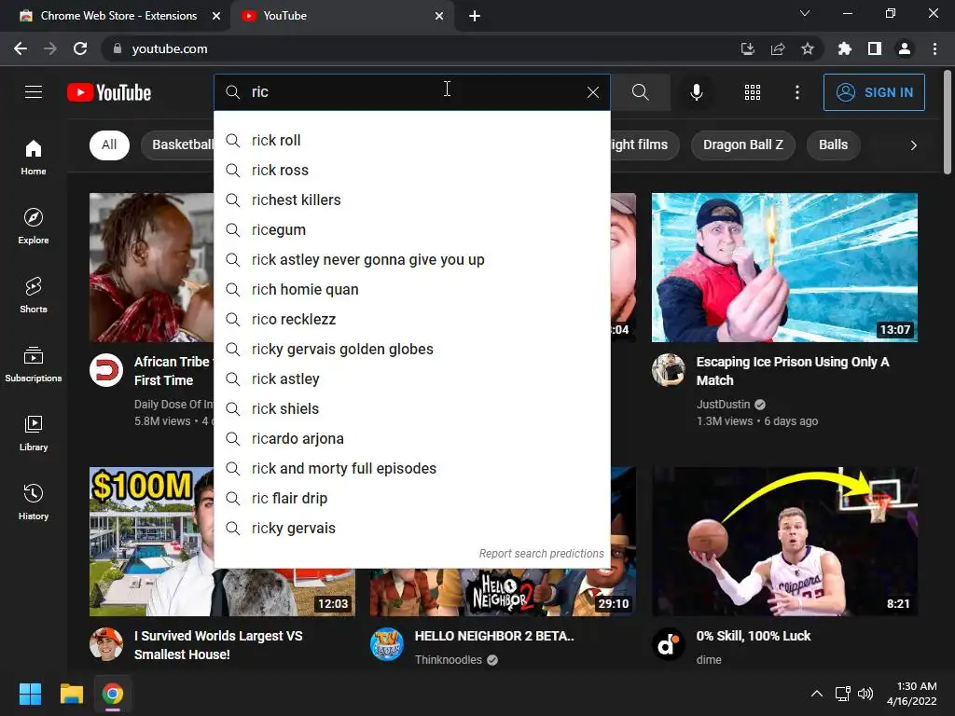Choose 'rick astley never gonna give you up'

[x=411, y=260]
